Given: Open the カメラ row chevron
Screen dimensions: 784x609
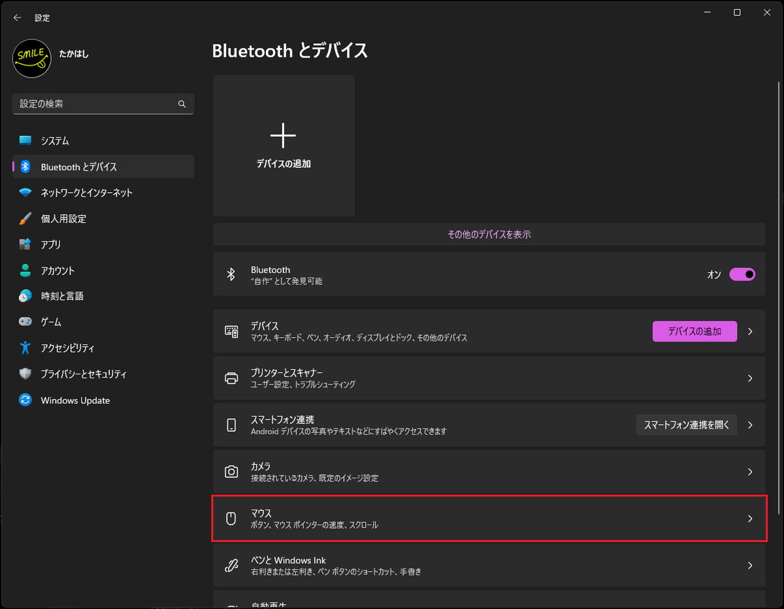Looking at the screenshot, I should coord(750,472).
